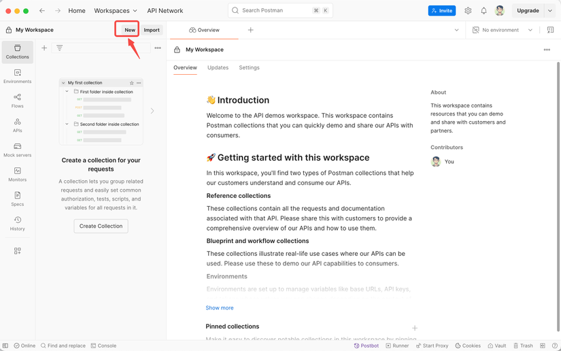
Task: Open the History sidebar panel
Action: point(17,224)
